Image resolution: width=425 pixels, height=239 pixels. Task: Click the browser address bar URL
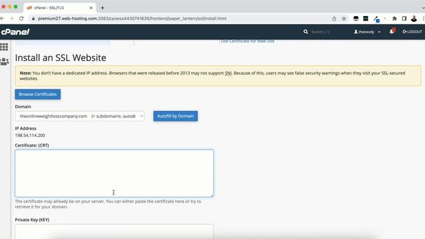coord(132,19)
